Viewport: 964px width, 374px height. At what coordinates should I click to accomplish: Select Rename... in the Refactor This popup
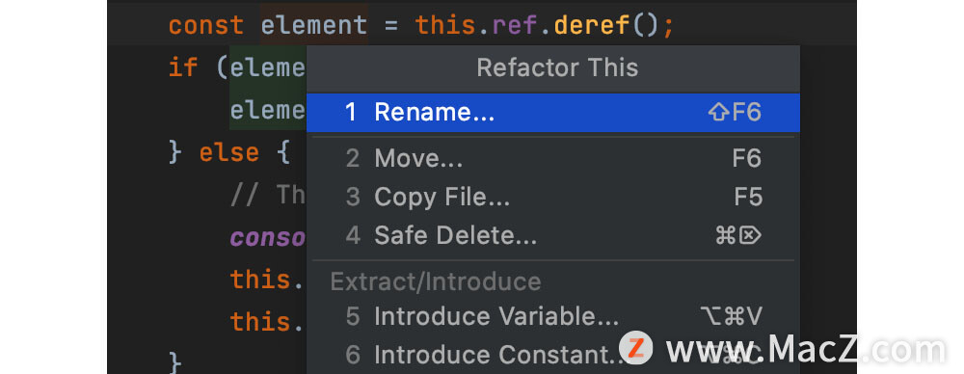[x=552, y=113]
